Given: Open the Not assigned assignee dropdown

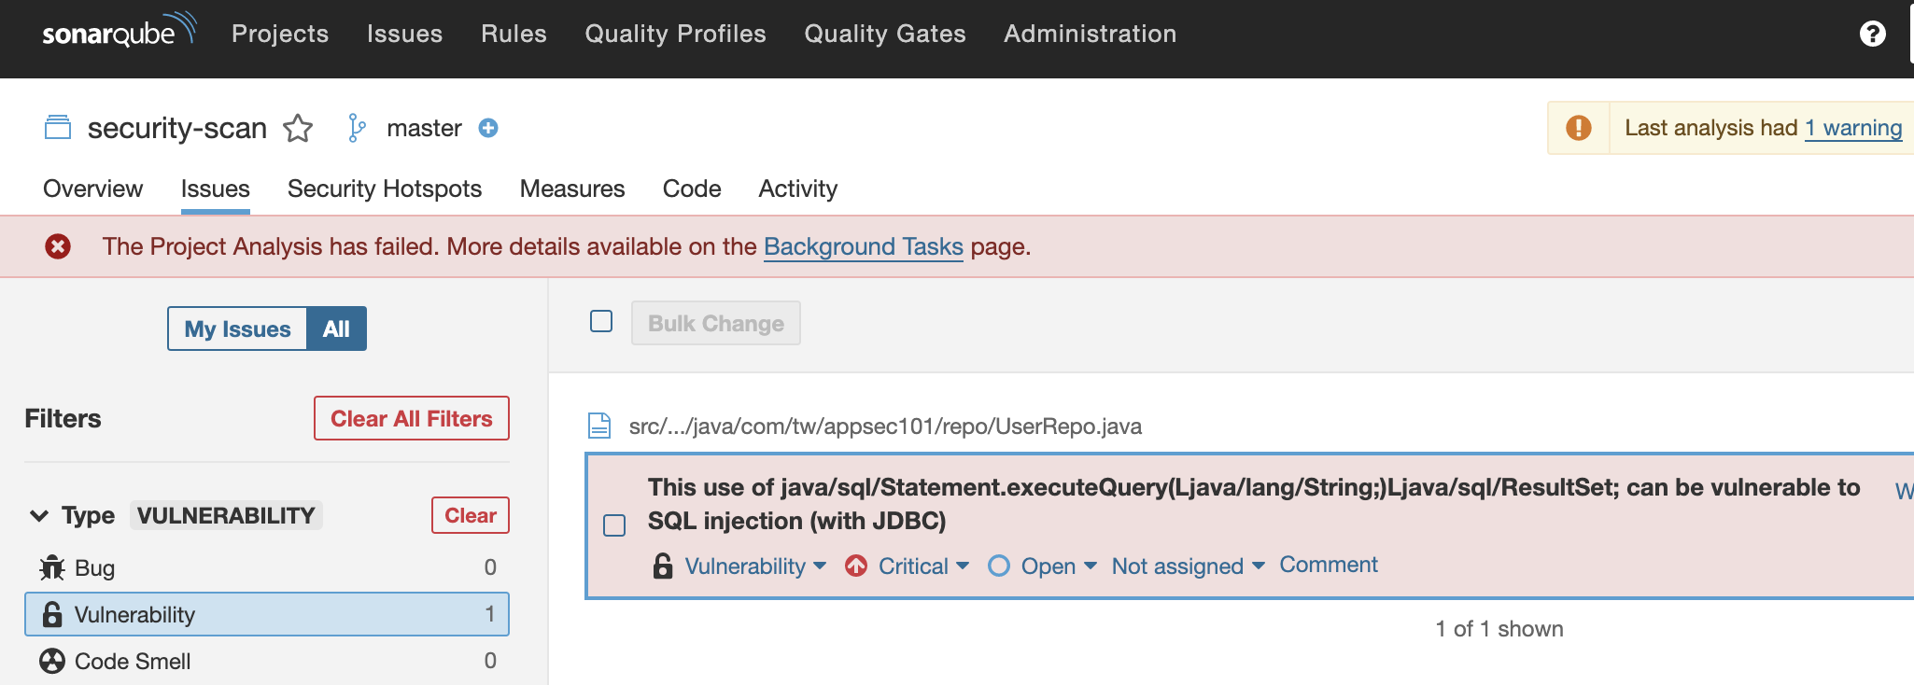Looking at the screenshot, I should (x=1188, y=566).
